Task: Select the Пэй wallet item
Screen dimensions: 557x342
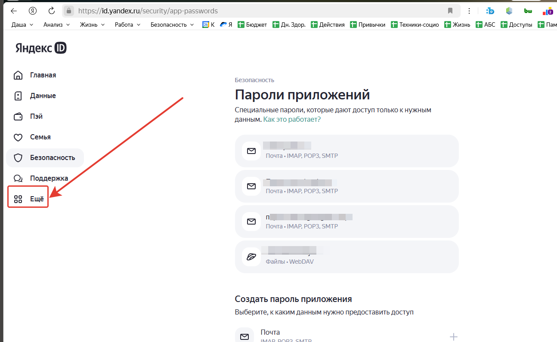Action: pos(36,117)
